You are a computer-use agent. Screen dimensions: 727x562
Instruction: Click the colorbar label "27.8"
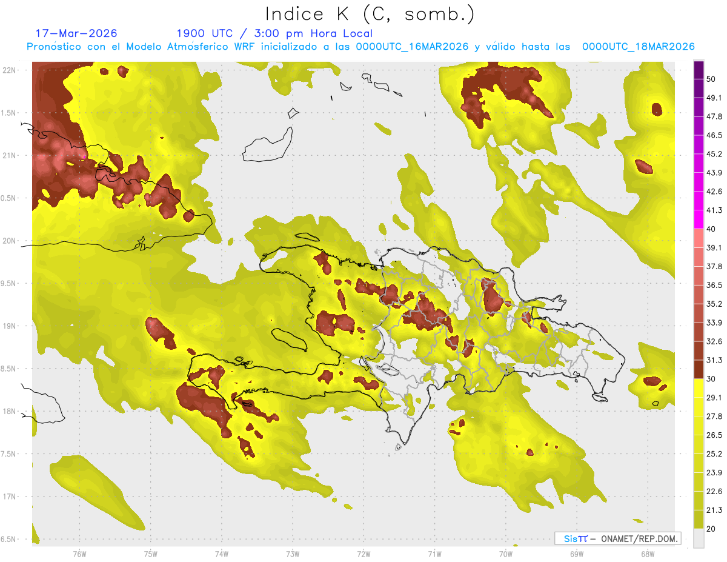pos(714,416)
